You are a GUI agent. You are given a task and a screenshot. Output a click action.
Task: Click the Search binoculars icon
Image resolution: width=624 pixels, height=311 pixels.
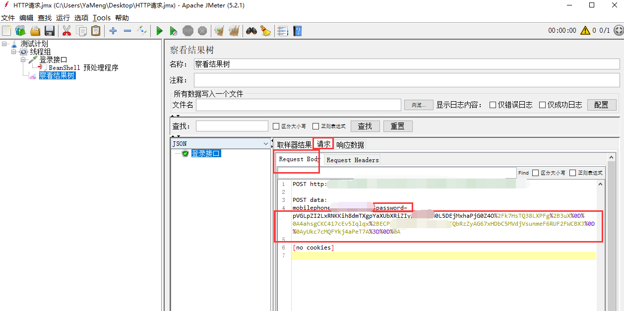(251, 31)
